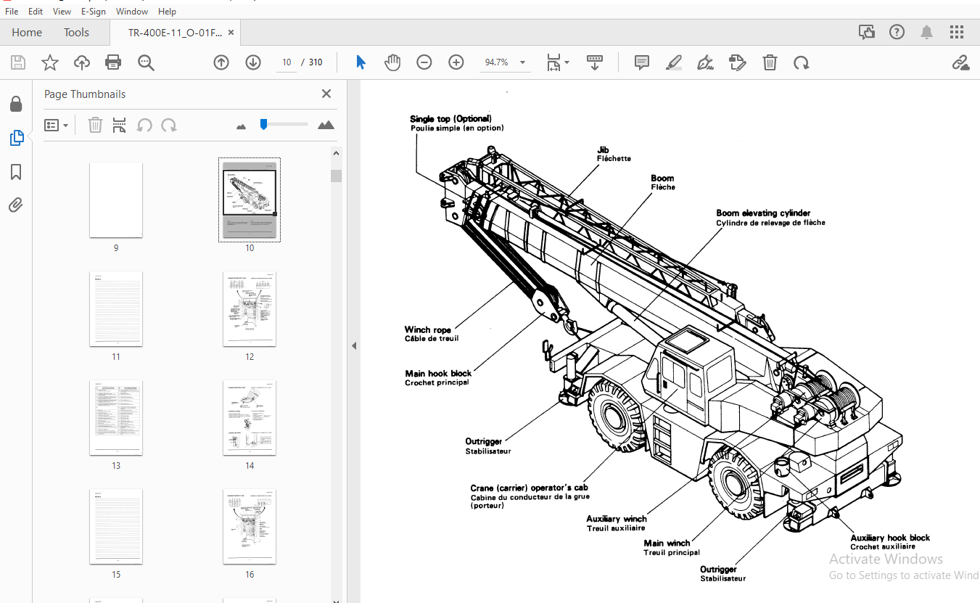Select page 10 thumbnail
The height and width of the screenshot is (603, 980).
(250, 200)
